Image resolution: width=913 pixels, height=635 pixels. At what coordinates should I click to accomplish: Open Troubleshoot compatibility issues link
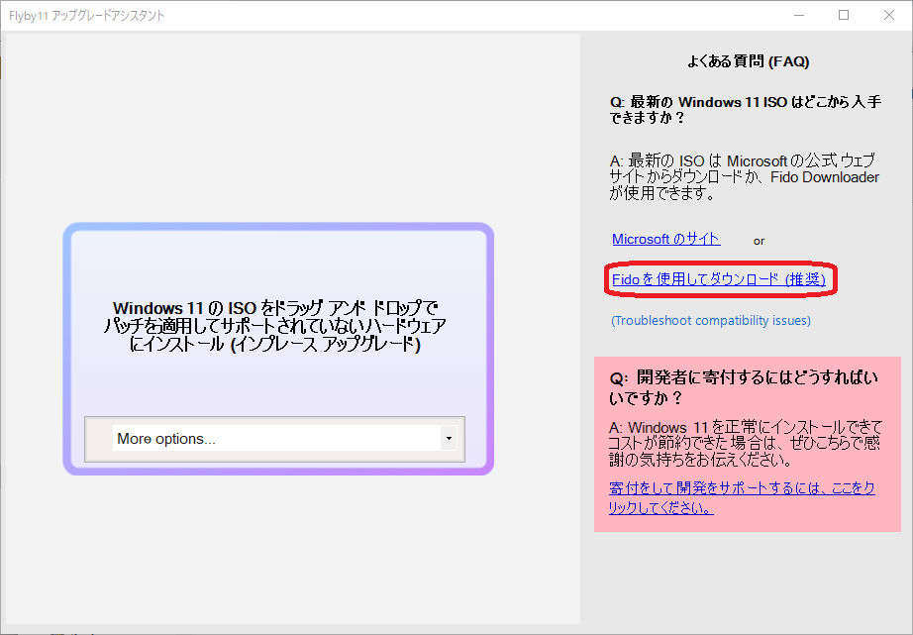710,320
